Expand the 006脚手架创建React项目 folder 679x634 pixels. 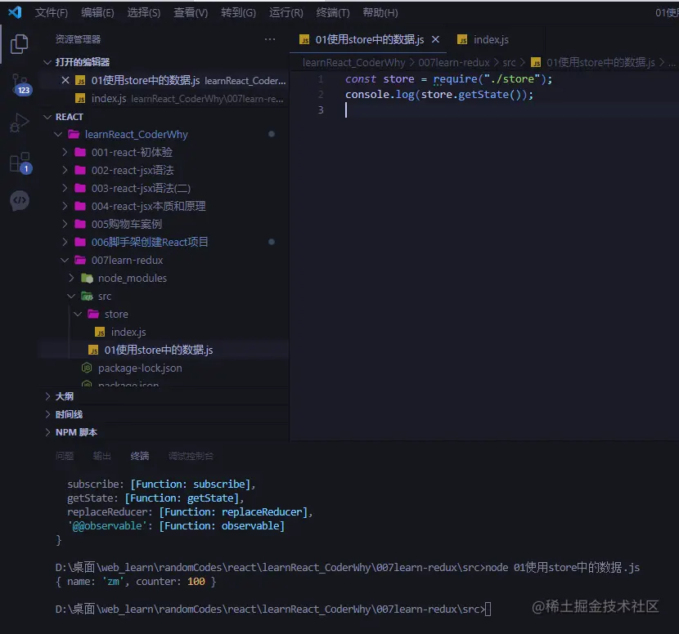pyautogui.click(x=65, y=242)
